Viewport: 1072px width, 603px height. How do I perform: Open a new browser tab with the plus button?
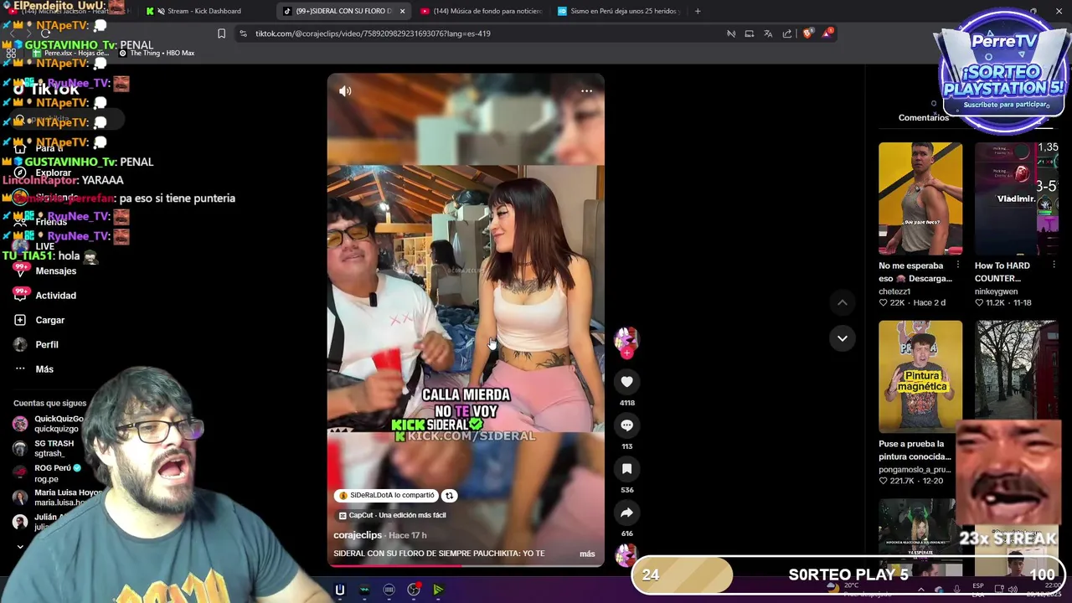[x=698, y=11]
